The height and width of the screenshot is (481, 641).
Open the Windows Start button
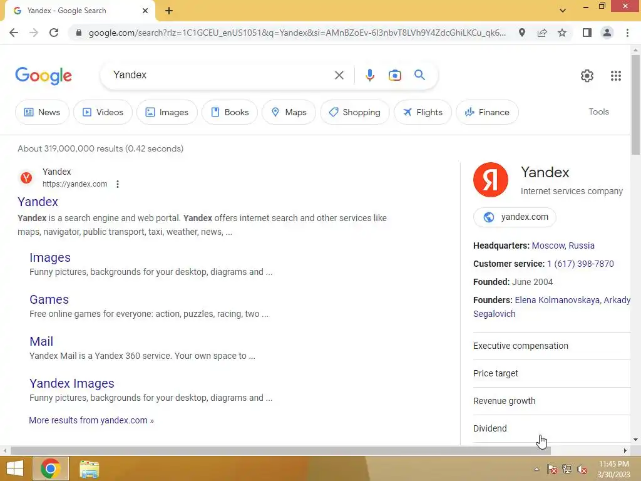pyautogui.click(x=15, y=468)
